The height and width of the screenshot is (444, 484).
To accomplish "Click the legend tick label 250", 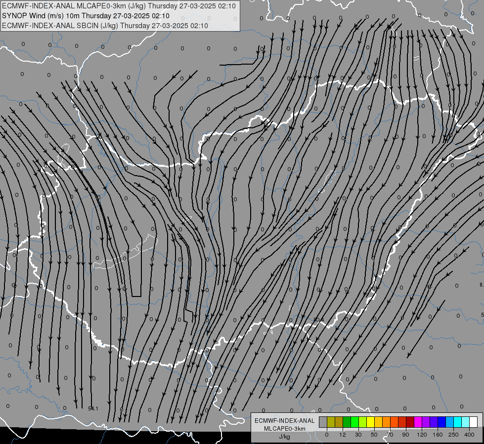I will 453,435.
